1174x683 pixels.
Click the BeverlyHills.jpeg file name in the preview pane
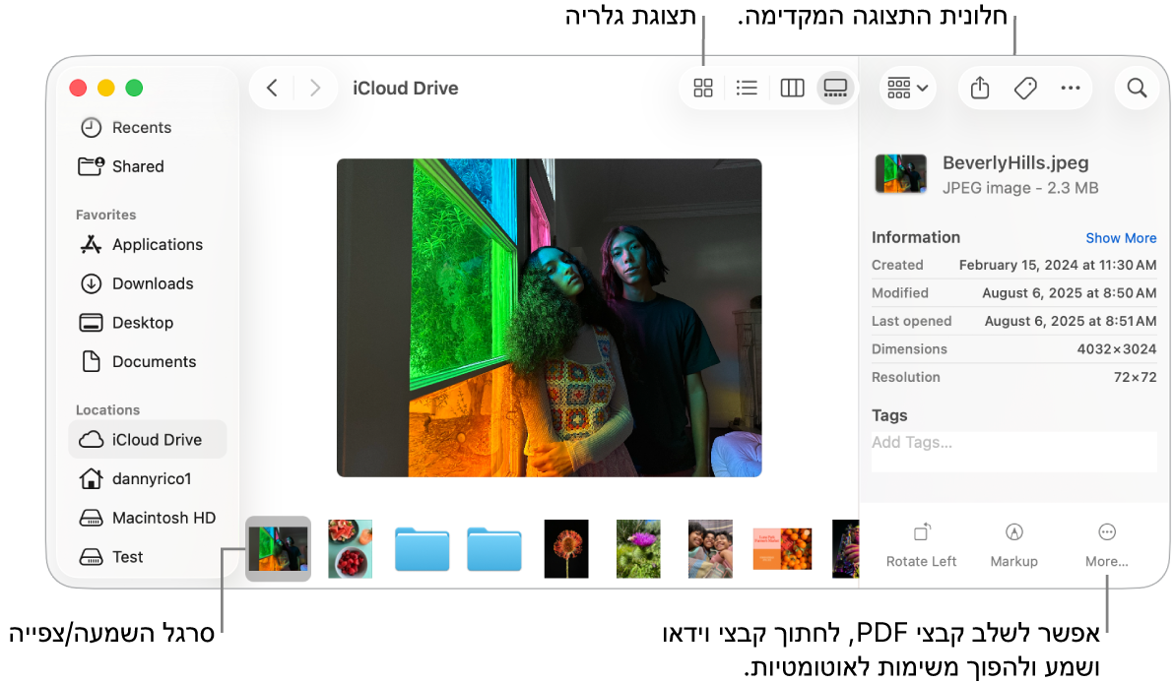[1015, 163]
